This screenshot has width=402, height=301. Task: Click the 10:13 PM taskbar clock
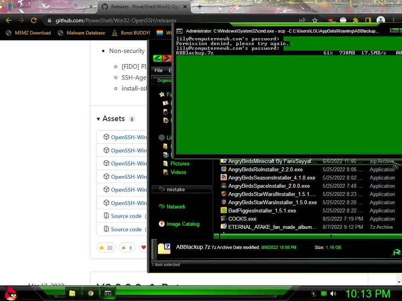[x=368, y=294]
